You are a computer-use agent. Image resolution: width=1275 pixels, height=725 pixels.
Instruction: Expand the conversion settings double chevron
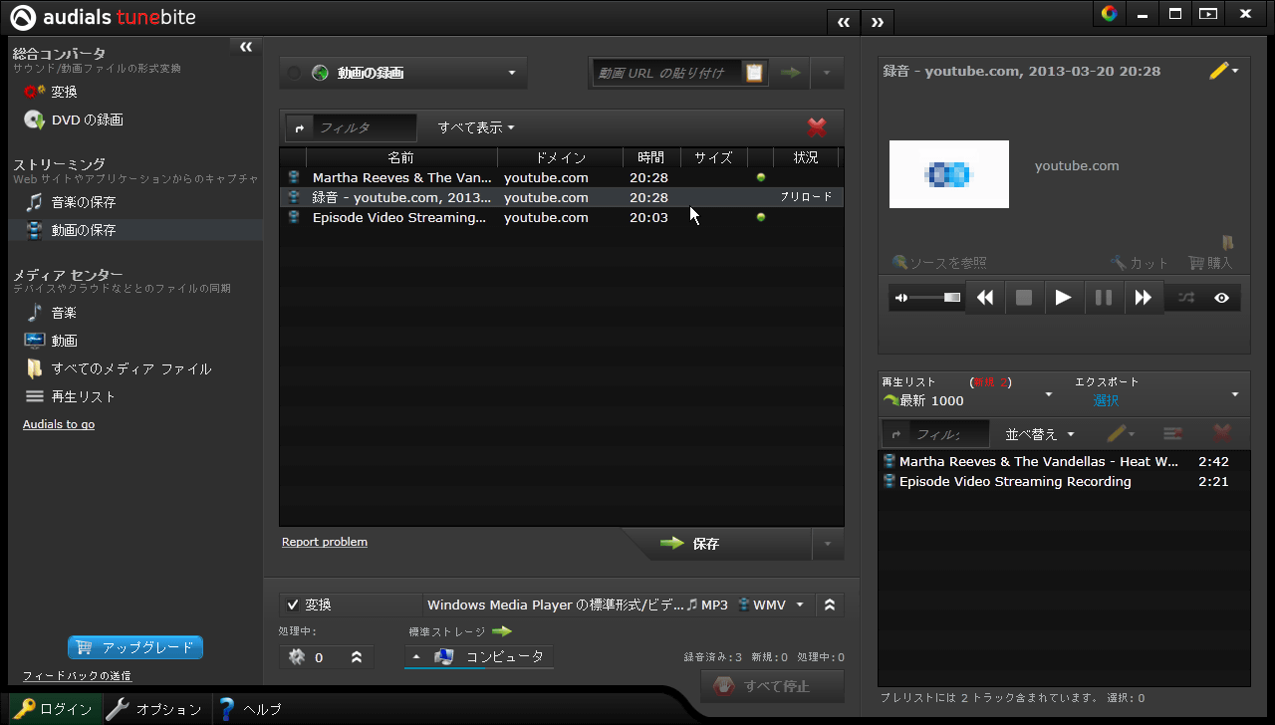(829, 604)
